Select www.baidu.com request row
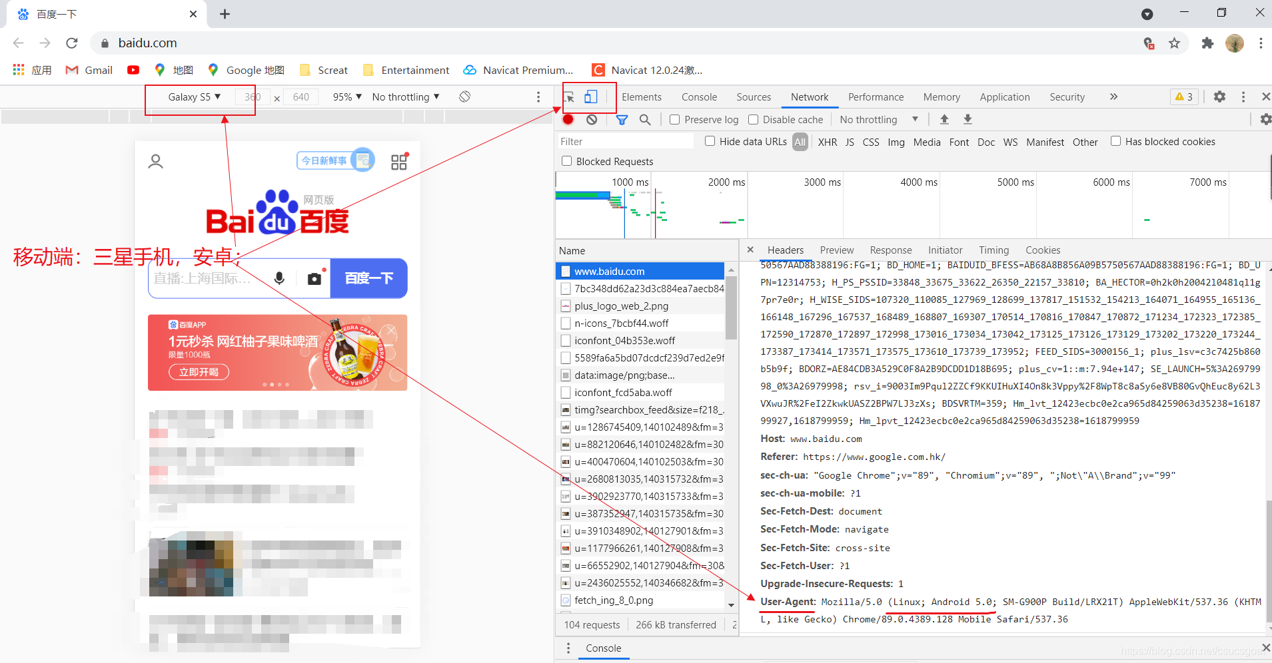The width and height of the screenshot is (1272, 663). [x=640, y=271]
